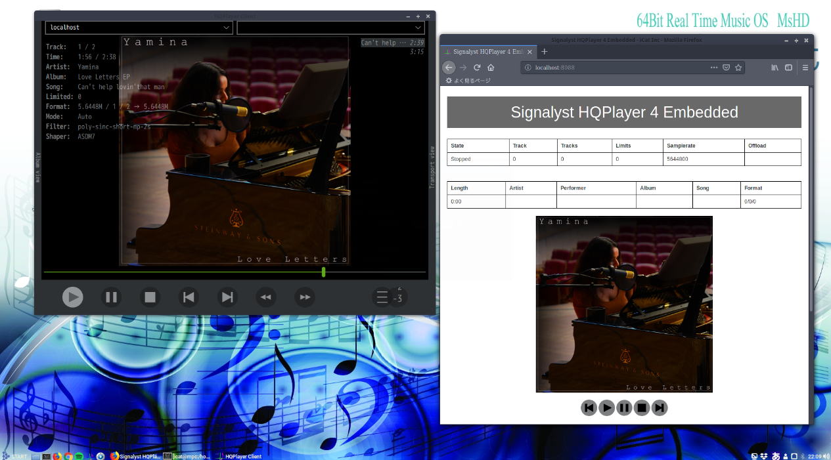Click next track on the web page

click(660, 408)
